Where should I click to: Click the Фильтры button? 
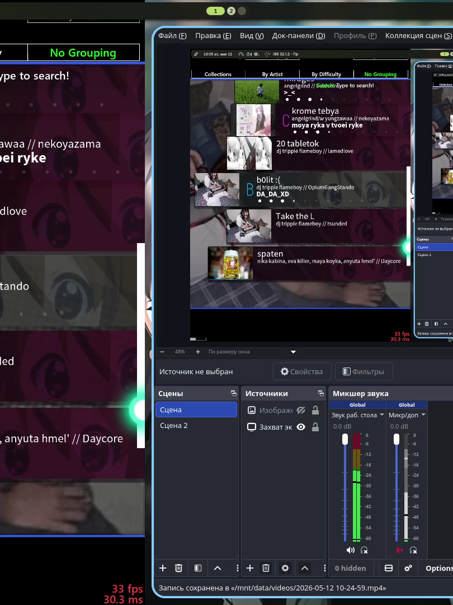coord(364,371)
